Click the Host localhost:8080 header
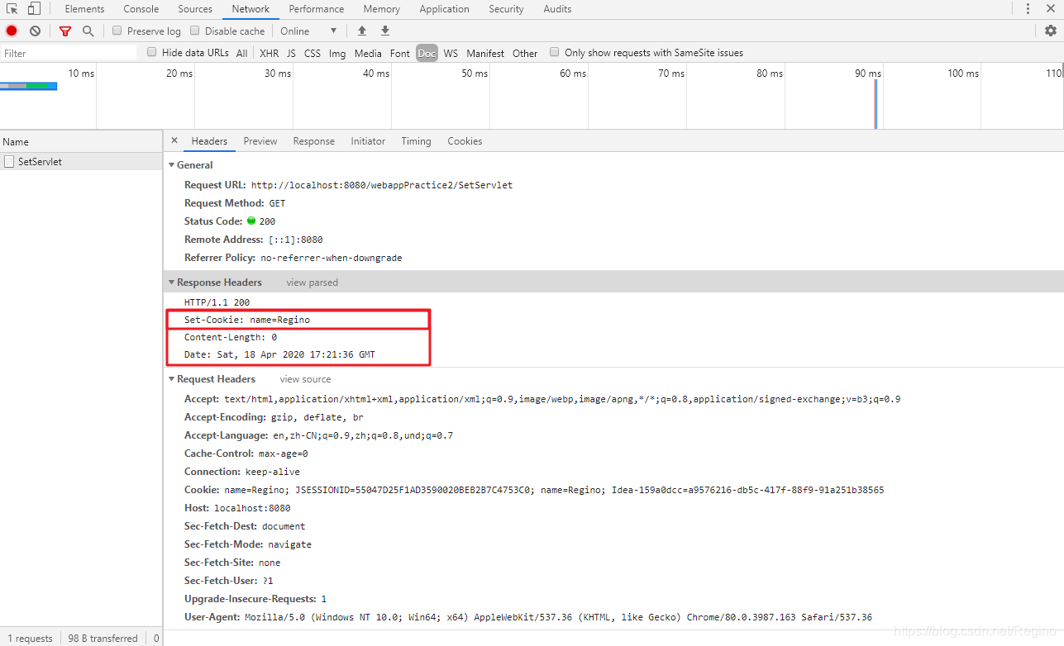Image resolution: width=1064 pixels, height=646 pixels. pyautogui.click(x=237, y=508)
